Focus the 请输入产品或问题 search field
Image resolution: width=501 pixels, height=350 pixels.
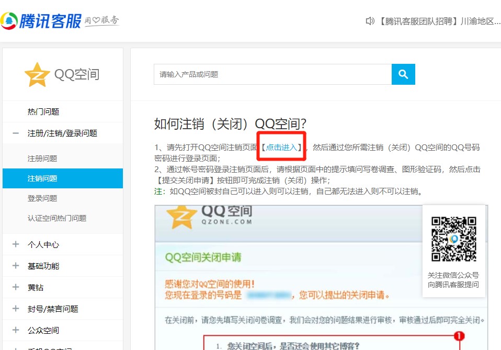[273, 74]
